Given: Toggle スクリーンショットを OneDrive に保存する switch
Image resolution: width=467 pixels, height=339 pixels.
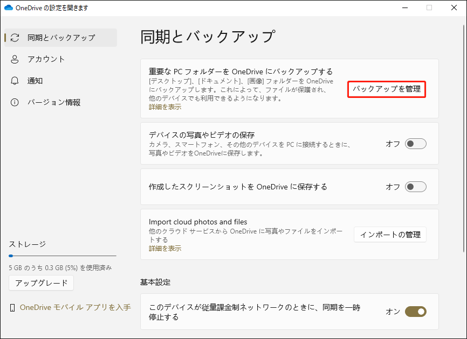Looking at the screenshot, I should pos(415,187).
